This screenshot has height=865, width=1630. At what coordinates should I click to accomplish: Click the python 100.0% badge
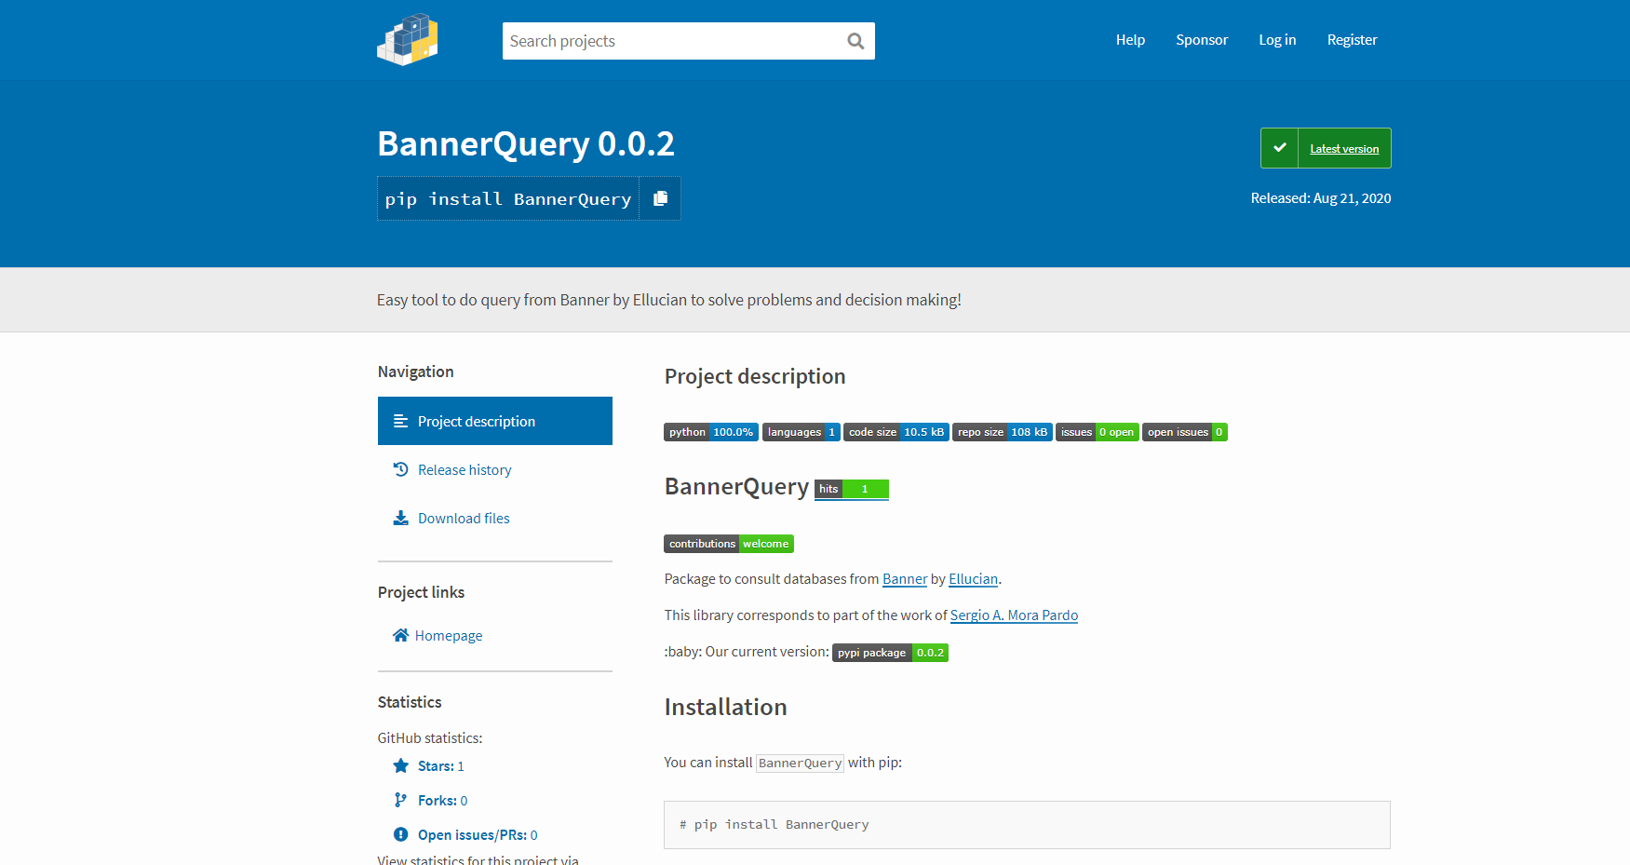(711, 431)
